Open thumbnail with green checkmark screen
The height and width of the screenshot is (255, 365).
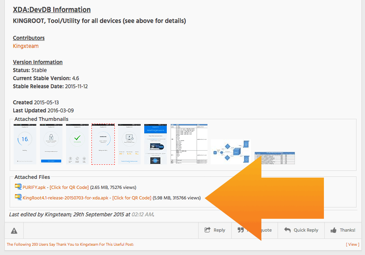(77, 144)
